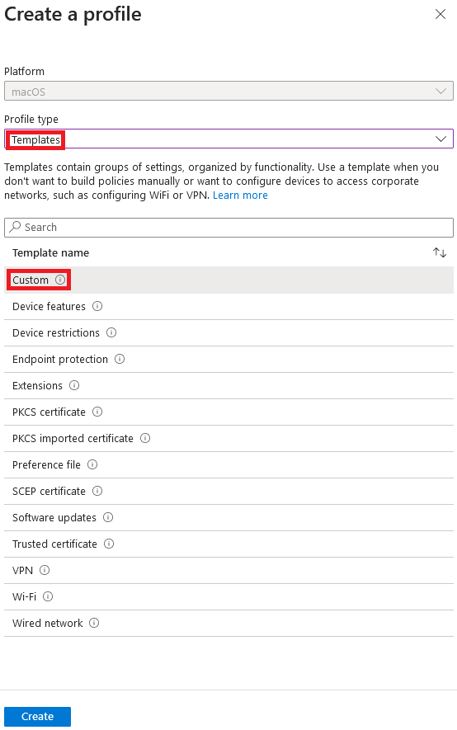The image size is (457, 730).
Task: Open the Profile type dropdown
Action: point(229,139)
